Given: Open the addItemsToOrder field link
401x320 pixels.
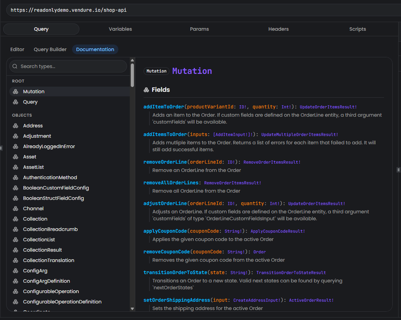Looking at the screenshot, I should (165, 135).
